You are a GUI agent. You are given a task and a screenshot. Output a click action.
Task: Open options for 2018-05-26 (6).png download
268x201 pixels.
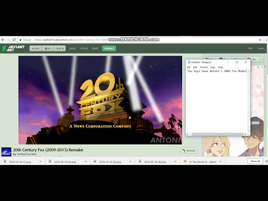(85, 162)
